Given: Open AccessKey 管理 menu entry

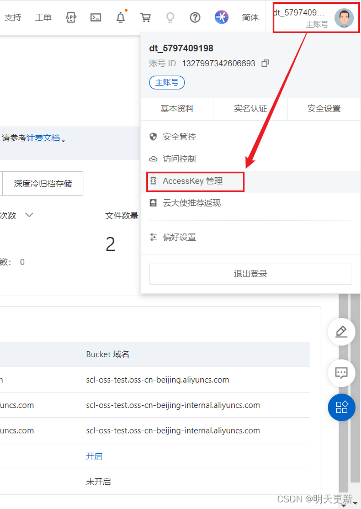Looking at the screenshot, I should pos(251,181).
